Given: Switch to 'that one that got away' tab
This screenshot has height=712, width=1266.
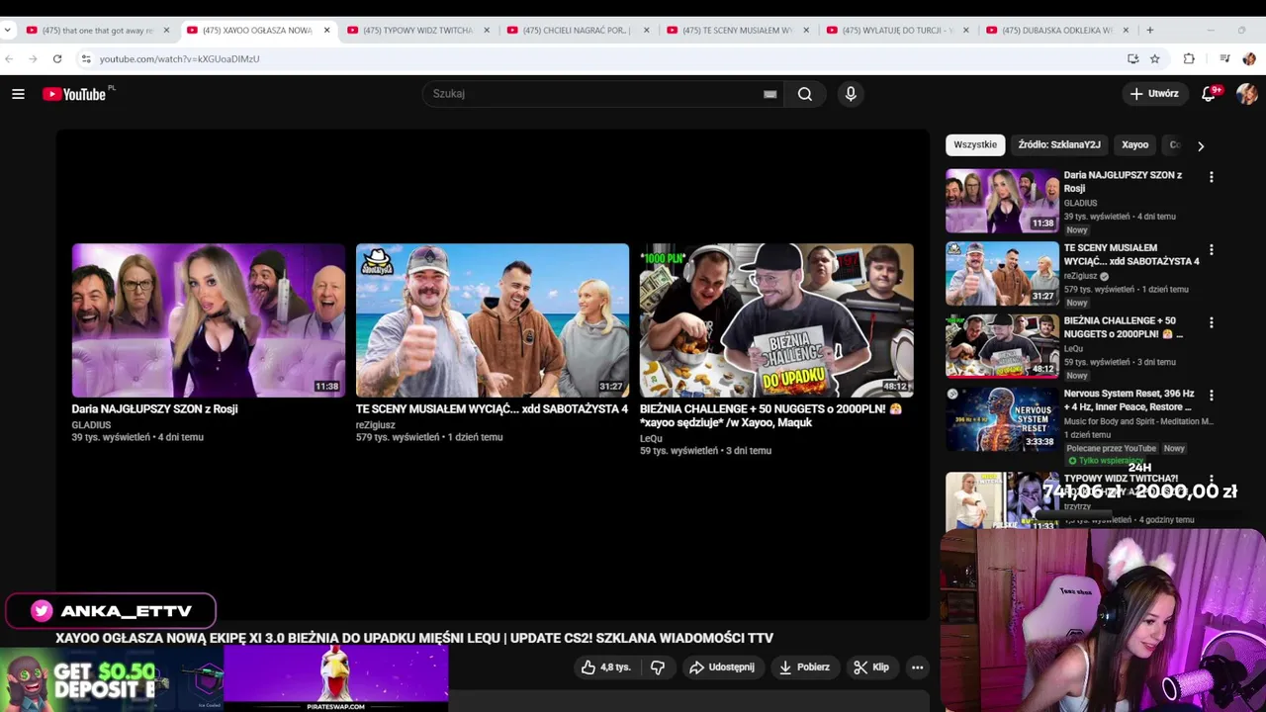Looking at the screenshot, I should click(97, 30).
